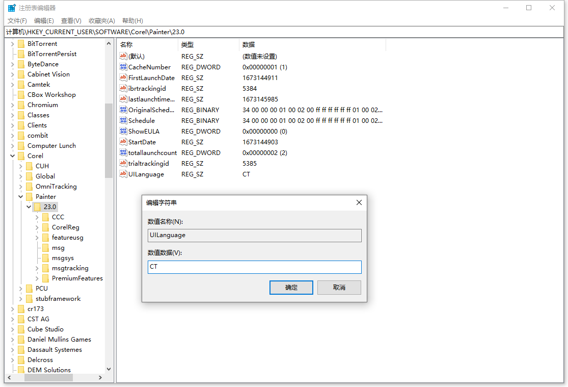Select the totallaunchcount value row name
Screen dimensions: 568x387
pos(152,152)
